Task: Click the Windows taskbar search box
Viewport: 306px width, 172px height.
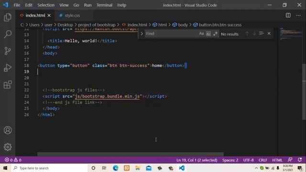Action: pyautogui.click(x=49, y=168)
